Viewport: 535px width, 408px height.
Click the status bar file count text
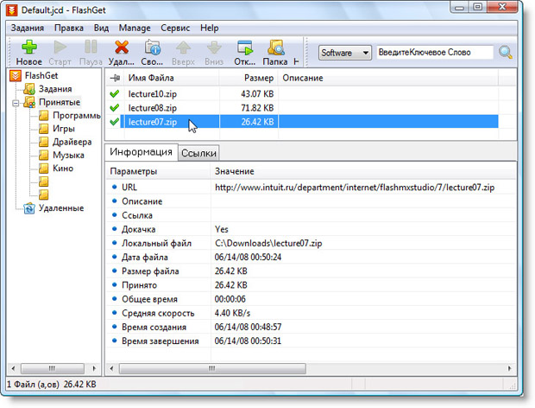point(52,385)
